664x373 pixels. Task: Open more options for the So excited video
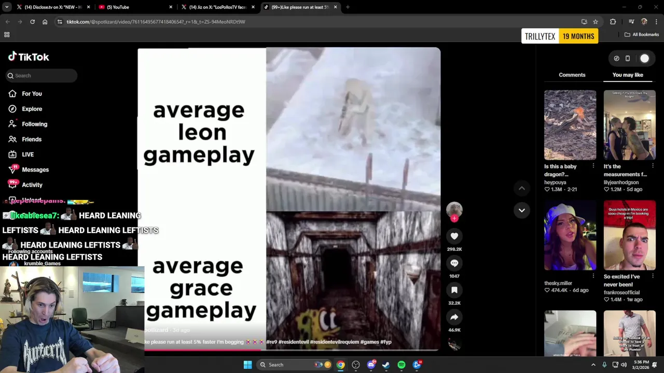click(x=653, y=276)
